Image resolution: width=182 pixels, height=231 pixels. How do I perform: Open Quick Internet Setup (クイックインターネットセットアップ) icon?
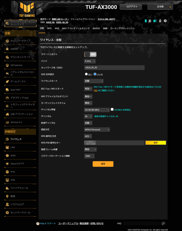(7, 23)
